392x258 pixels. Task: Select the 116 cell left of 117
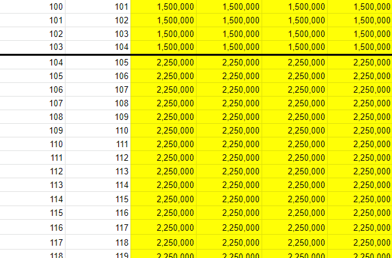32,227
